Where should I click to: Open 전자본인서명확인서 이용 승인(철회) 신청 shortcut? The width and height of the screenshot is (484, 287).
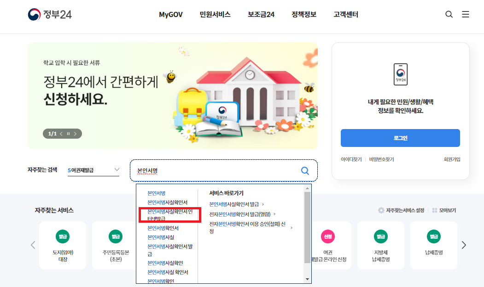click(251, 228)
